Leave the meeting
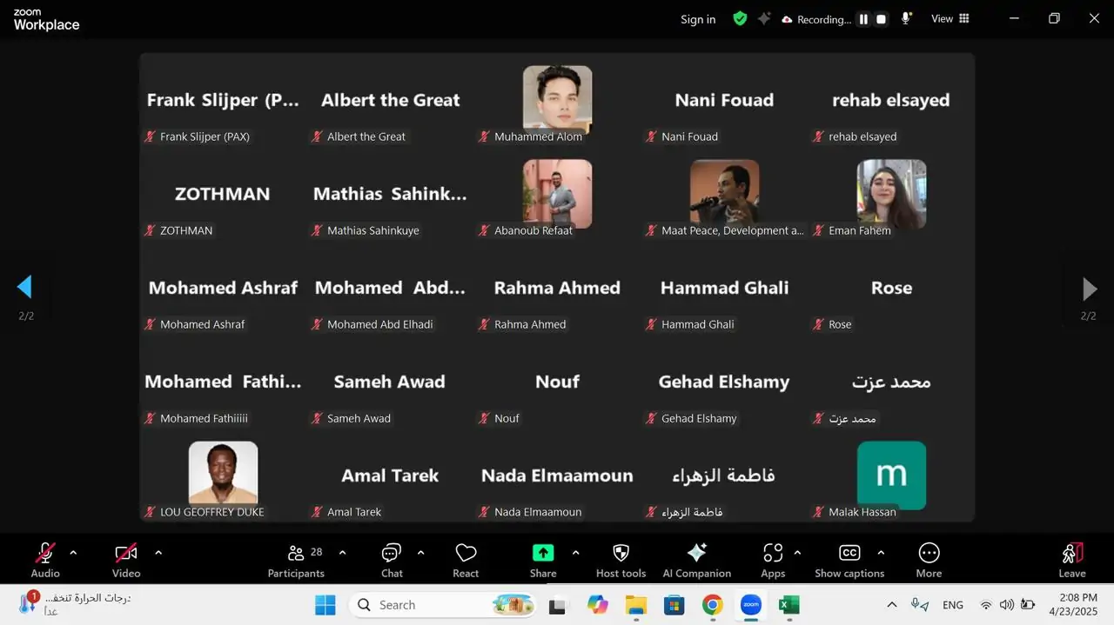Image resolution: width=1114 pixels, height=625 pixels. (1071, 559)
